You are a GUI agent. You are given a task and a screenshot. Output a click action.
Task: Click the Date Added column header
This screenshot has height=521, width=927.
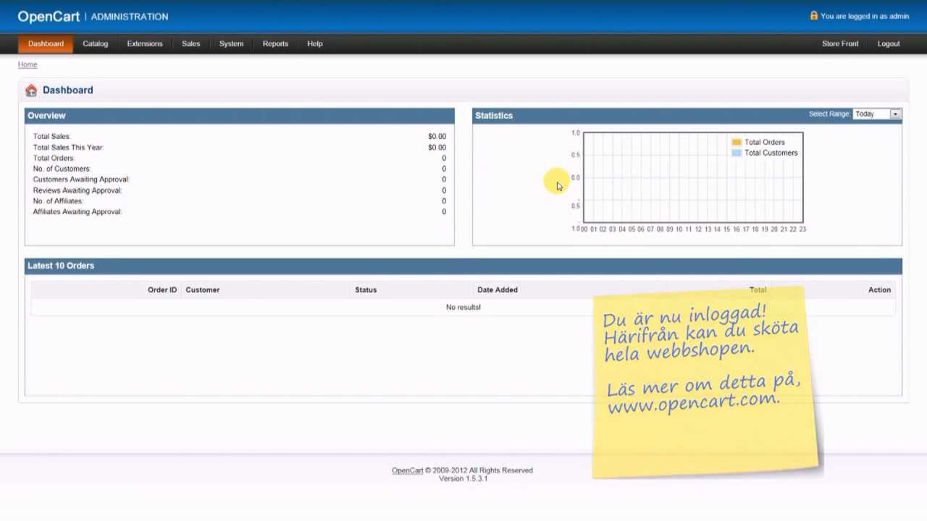point(498,289)
